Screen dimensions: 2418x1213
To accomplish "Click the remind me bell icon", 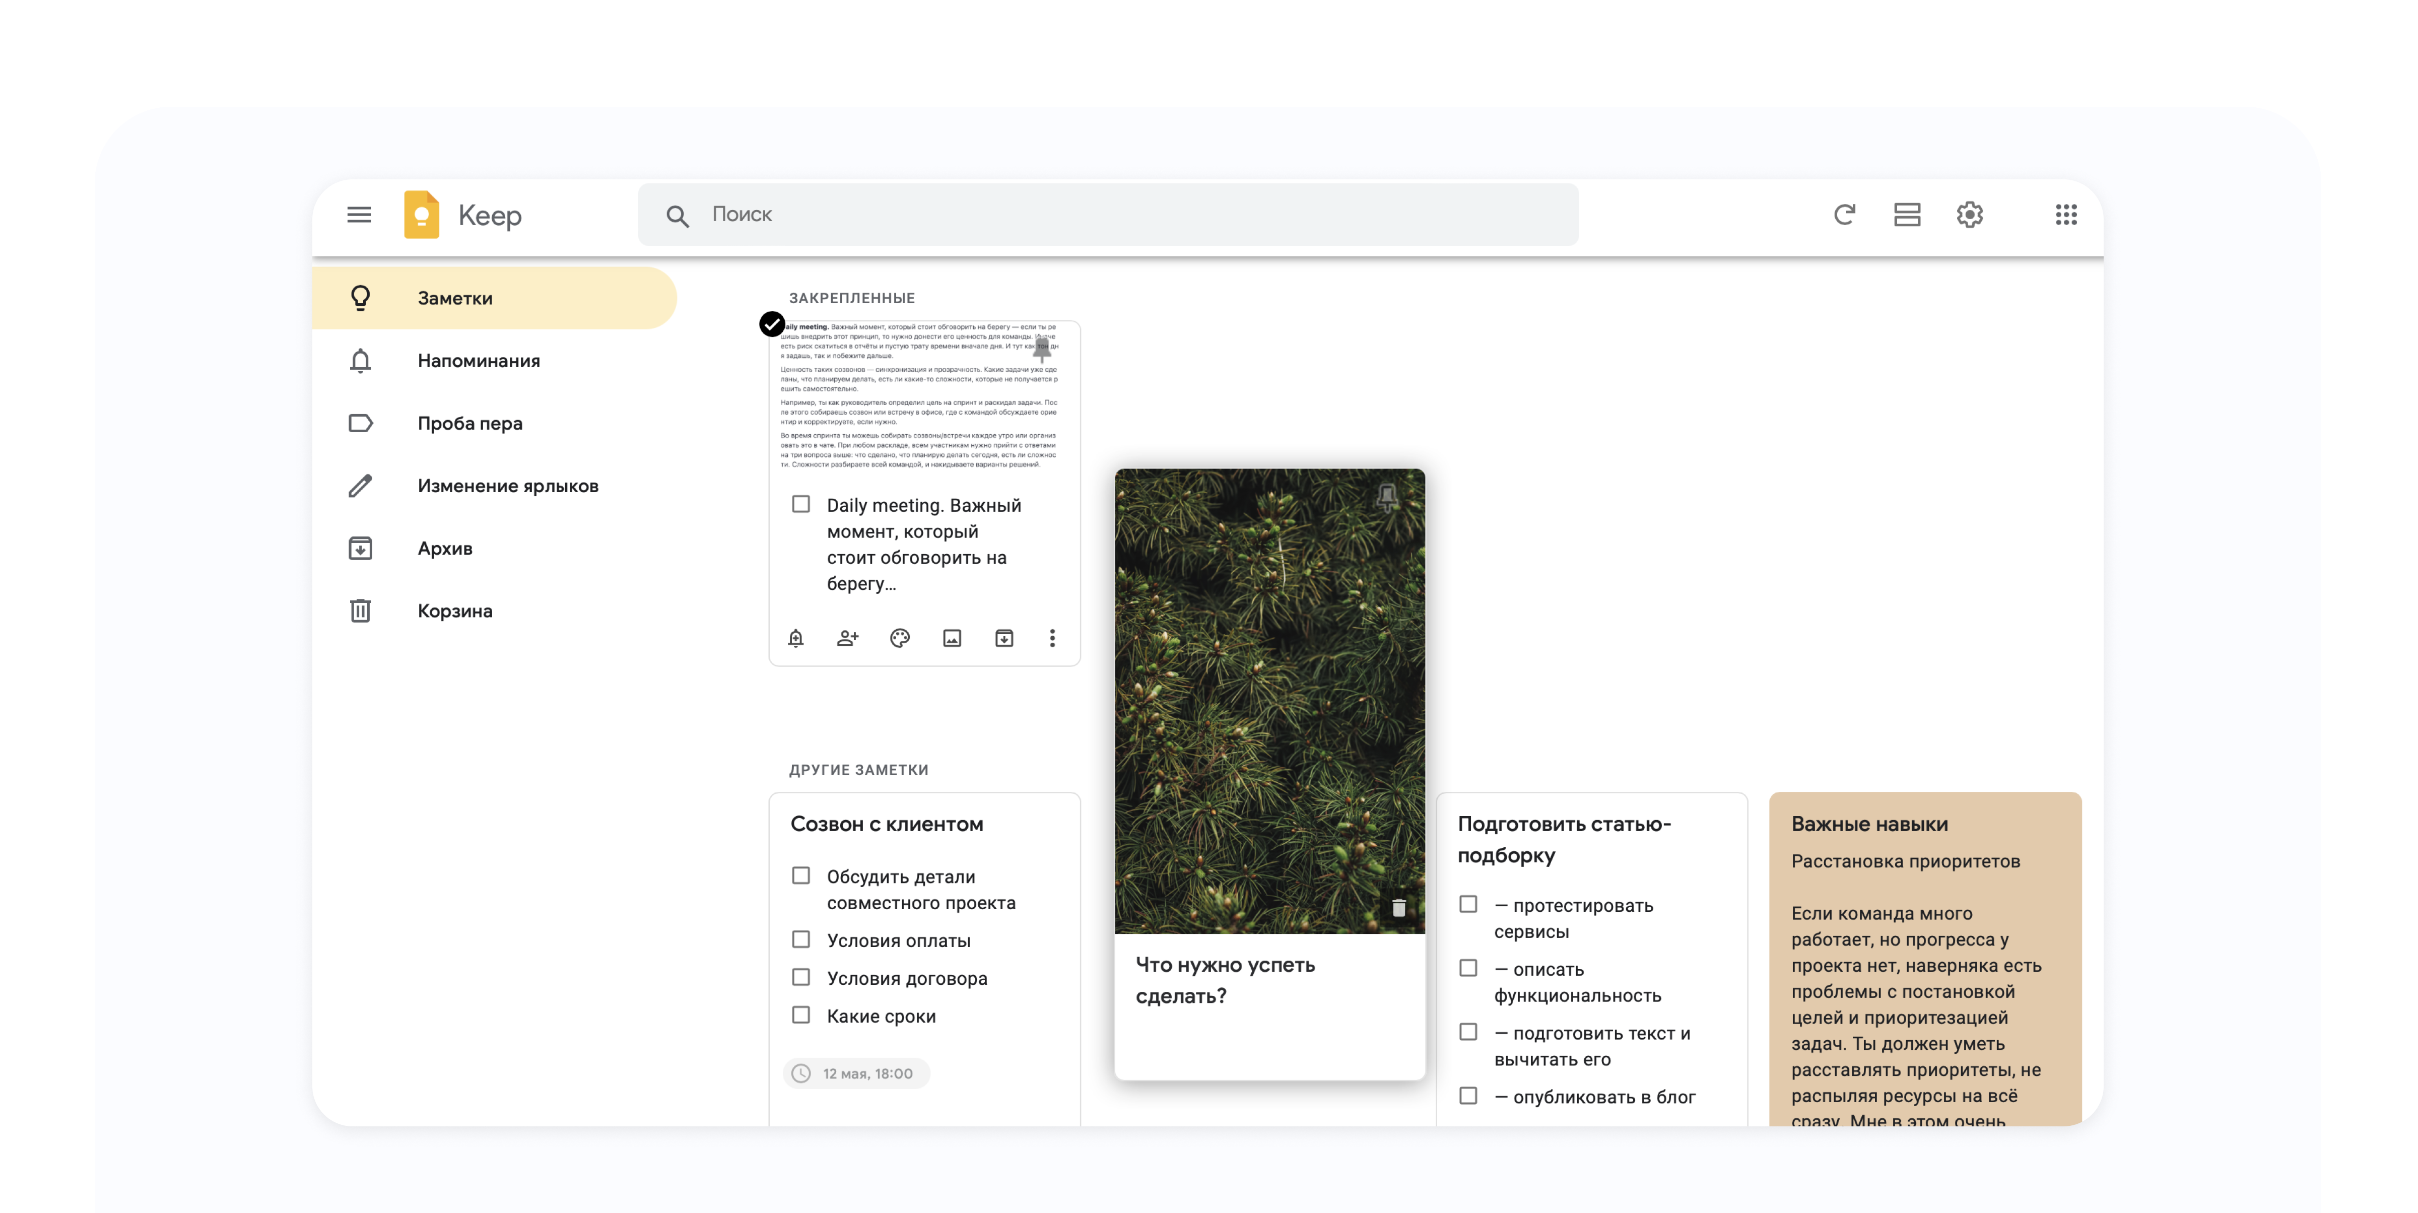I will 796,638.
